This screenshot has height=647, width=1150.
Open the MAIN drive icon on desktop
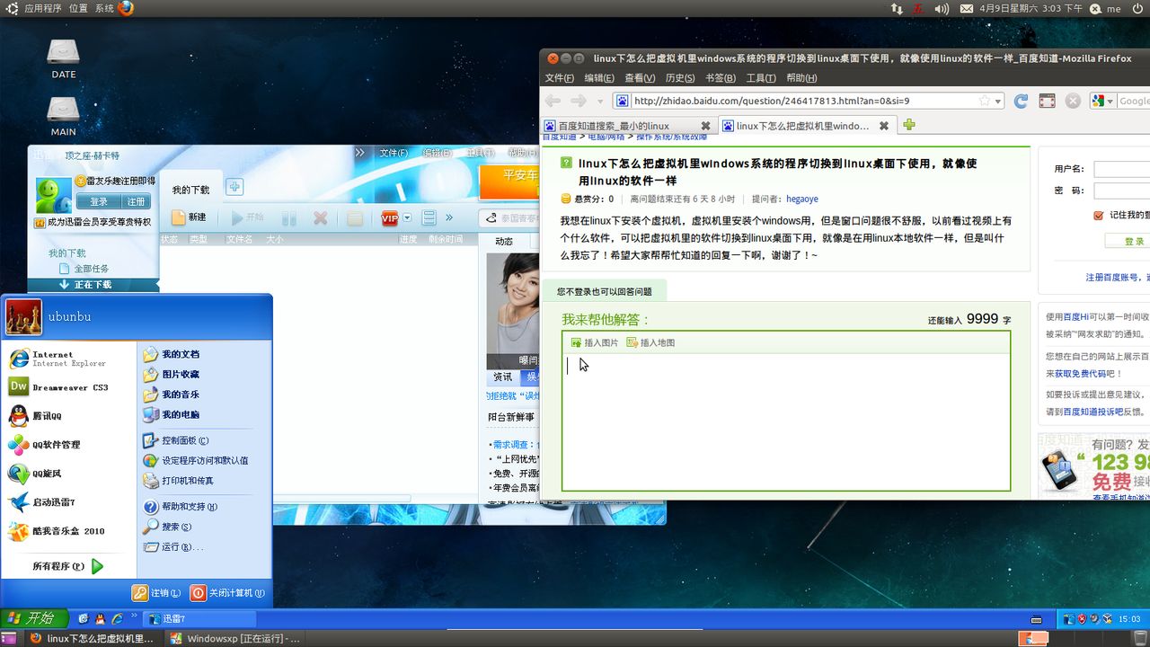coord(63,115)
